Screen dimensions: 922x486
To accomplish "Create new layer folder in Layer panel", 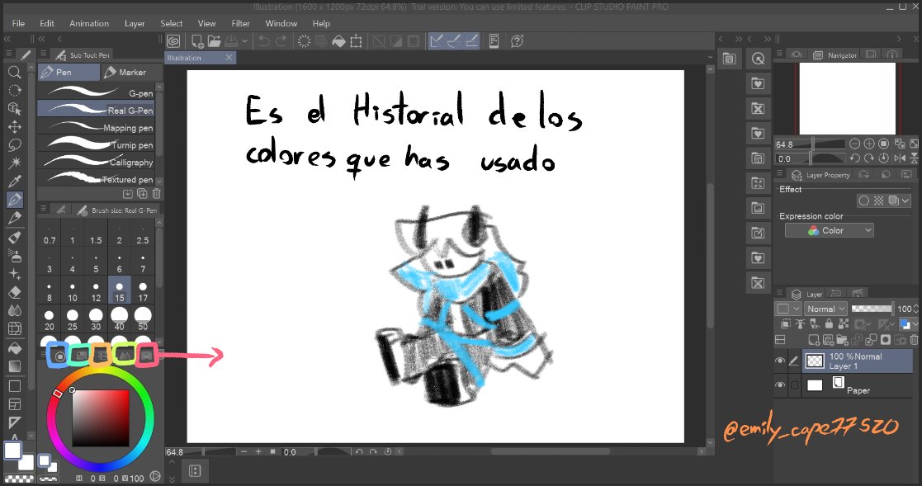I will (x=842, y=340).
